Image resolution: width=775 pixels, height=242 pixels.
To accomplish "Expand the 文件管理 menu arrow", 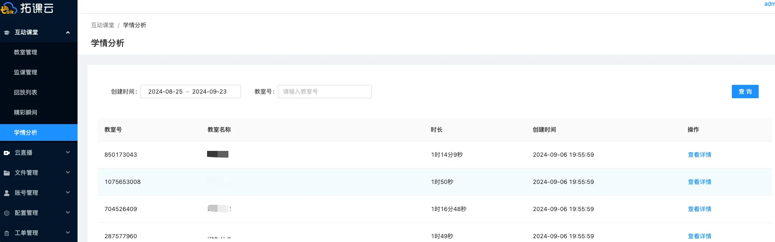I will click(x=68, y=173).
